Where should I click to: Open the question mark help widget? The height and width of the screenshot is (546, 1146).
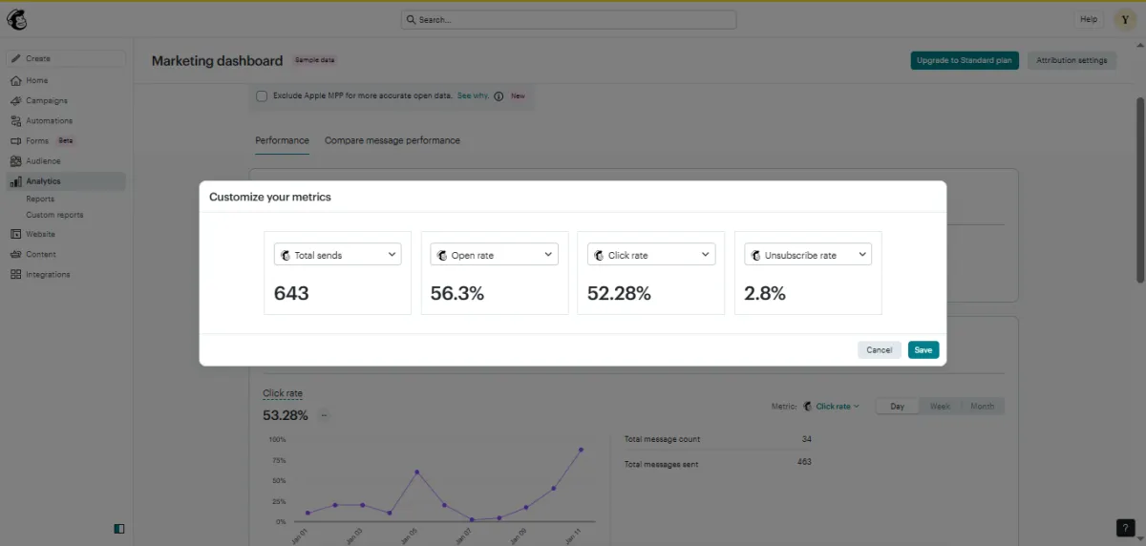click(x=1125, y=527)
